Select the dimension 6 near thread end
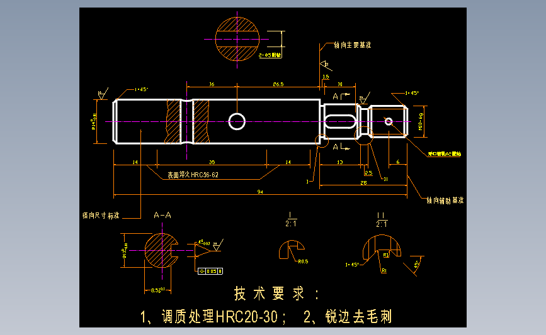Image resolution: width=546 pixels, height=335 pixels. 398,162
